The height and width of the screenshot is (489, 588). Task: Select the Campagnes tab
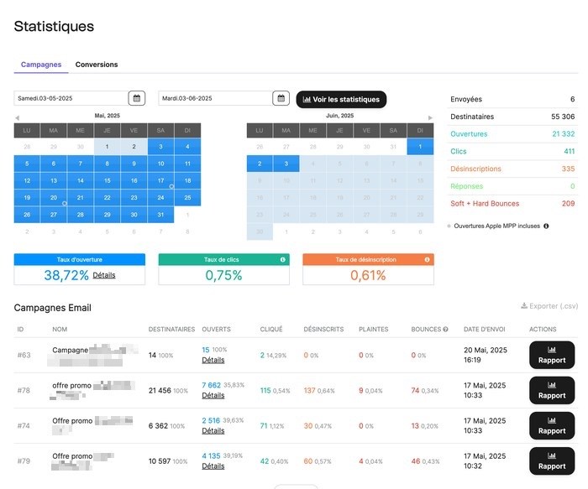41,65
